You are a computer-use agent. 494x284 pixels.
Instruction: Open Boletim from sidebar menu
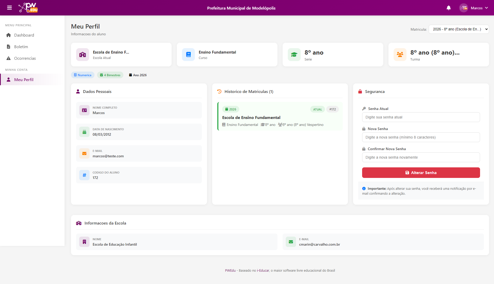point(21,47)
